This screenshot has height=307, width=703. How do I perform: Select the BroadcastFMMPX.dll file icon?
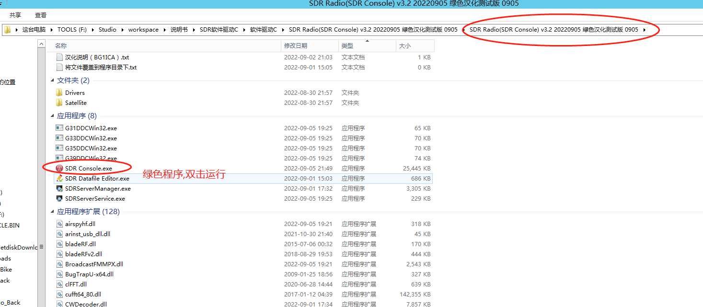59,264
